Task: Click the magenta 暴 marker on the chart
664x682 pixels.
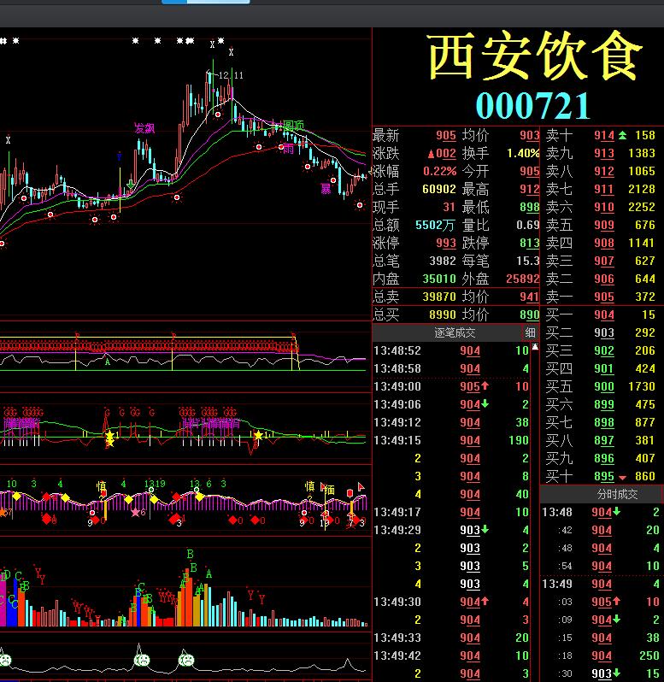Action: point(326,188)
